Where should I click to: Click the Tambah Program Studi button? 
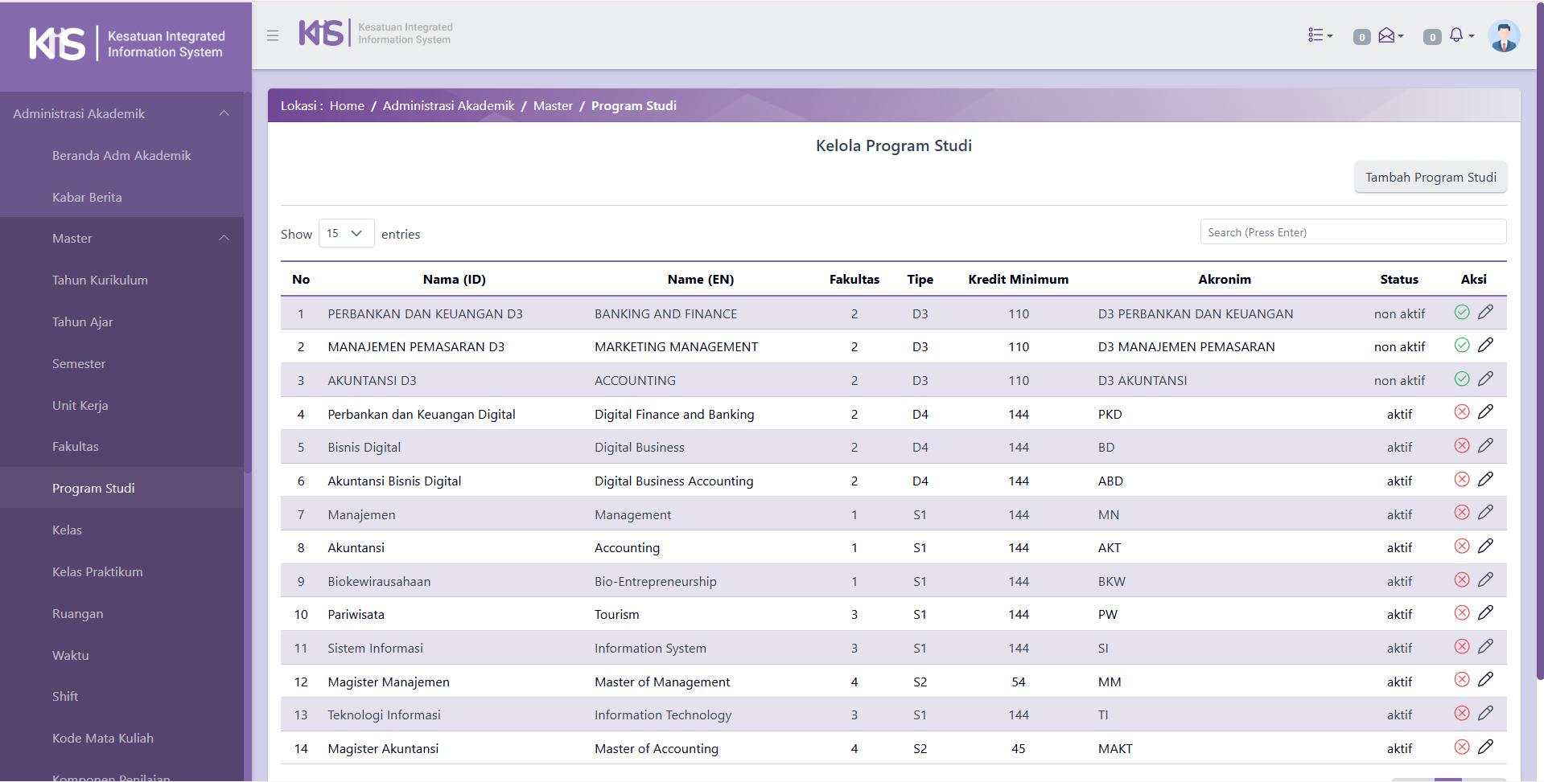(x=1430, y=177)
